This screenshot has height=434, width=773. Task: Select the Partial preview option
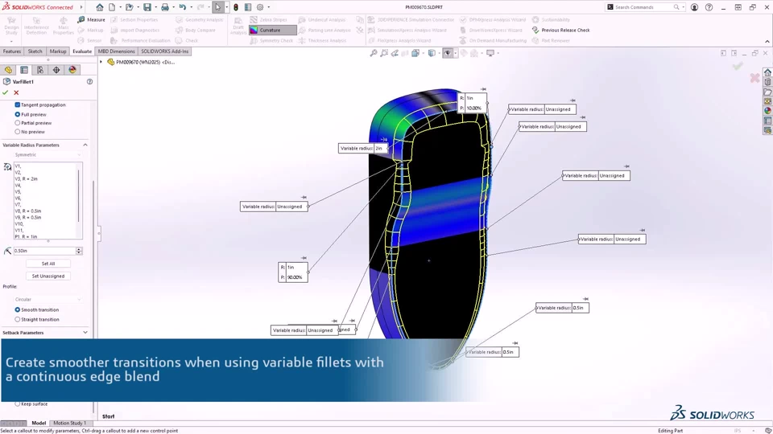[x=17, y=123]
